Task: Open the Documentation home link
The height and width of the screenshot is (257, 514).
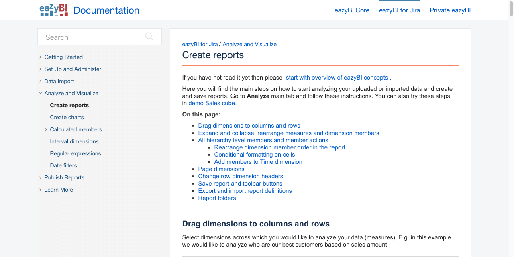Action: tap(106, 10)
